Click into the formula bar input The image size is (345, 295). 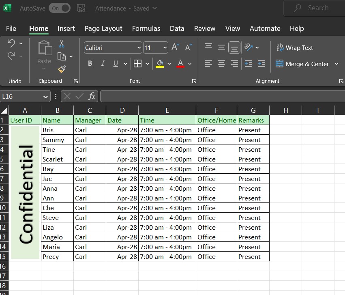[223, 96]
